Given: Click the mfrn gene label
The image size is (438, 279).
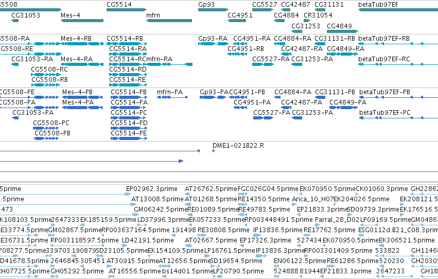Looking at the screenshot, I should [153, 15].
